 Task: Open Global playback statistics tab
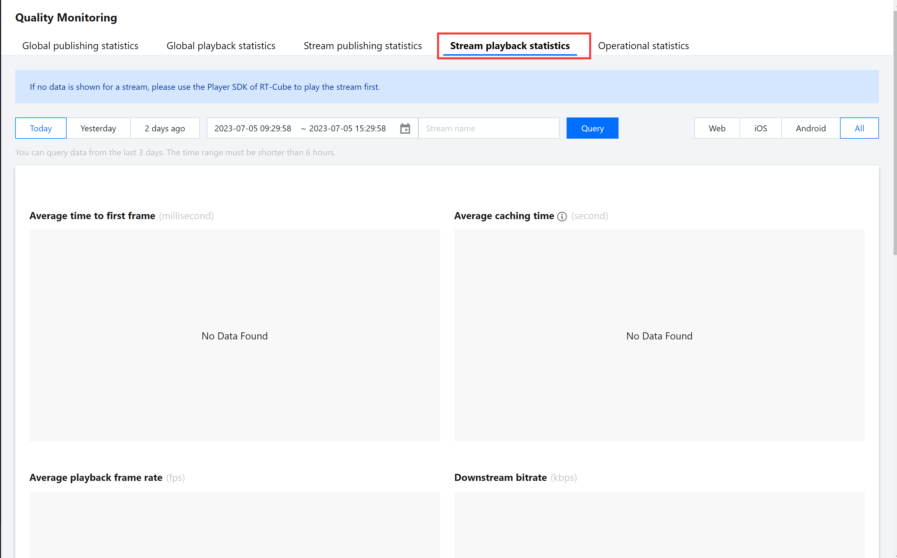[x=221, y=46]
